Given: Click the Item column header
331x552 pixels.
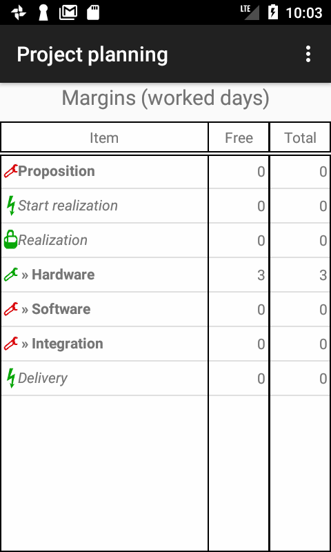Looking at the screenshot, I should [104, 137].
